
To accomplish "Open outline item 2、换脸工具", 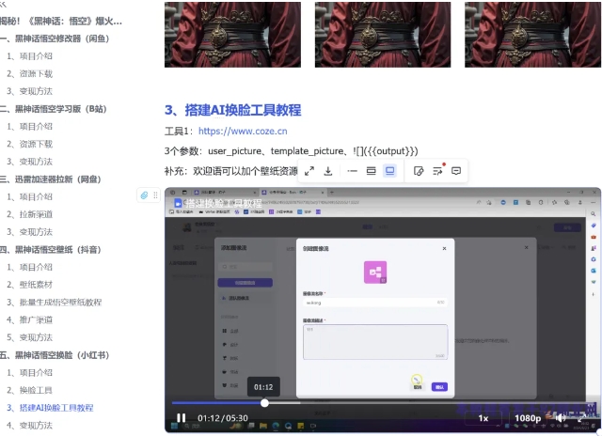I will (29, 390).
